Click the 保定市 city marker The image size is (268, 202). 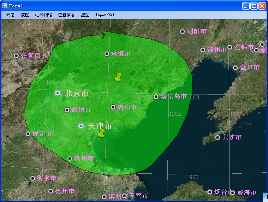point(28,134)
